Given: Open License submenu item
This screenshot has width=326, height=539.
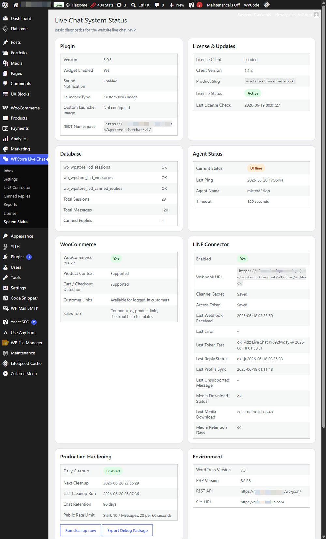Looking at the screenshot, I should point(10,213).
